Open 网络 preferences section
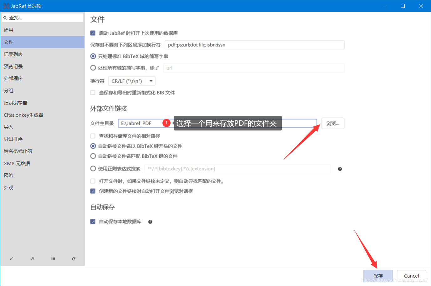 (x=42, y=175)
